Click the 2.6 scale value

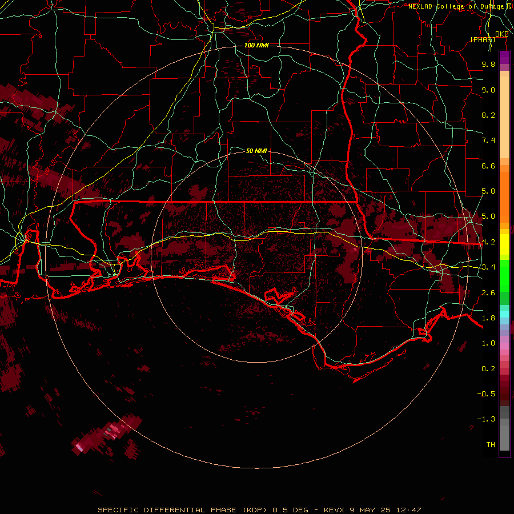pos(488,293)
